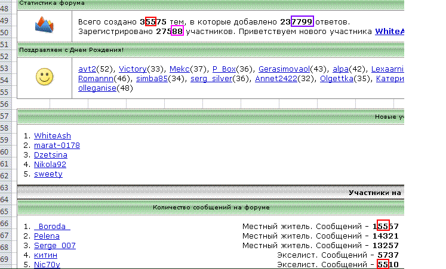This screenshot has width=446, height=269.
Task: Open the alpa birthday link
Action: pos(340,69)
